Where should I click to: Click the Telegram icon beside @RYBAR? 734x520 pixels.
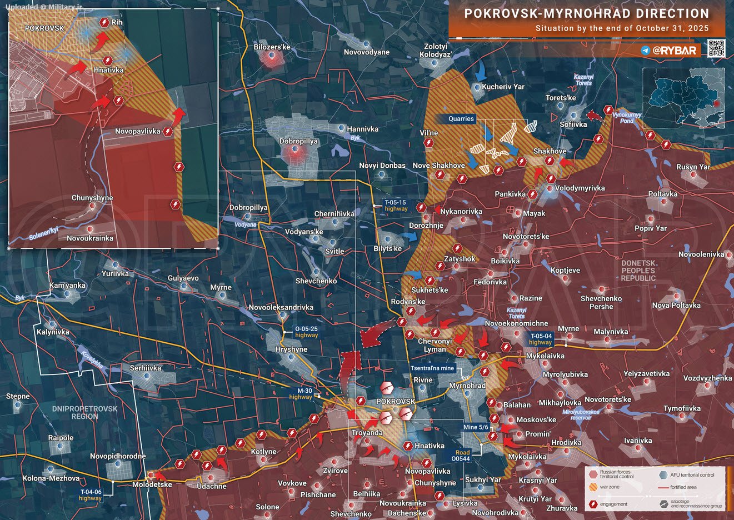(645, 51)
